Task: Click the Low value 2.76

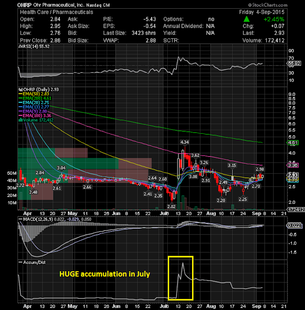Action: (55, 33)
